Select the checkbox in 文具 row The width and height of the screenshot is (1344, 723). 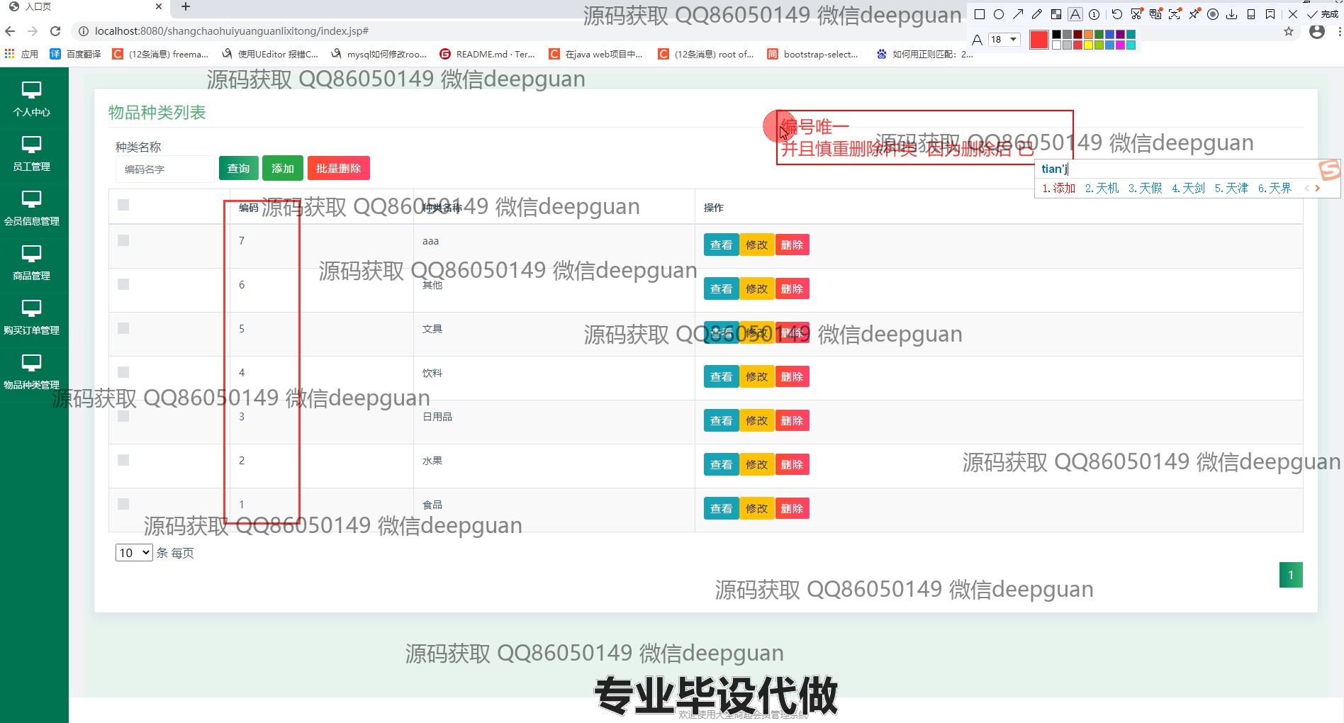pos(123,328)
